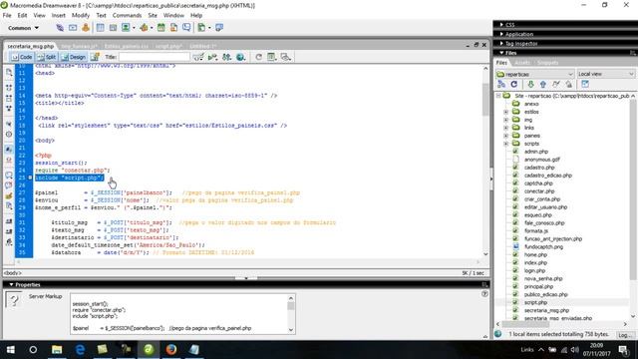638x359 pixels.
Task: Click the Server-Side Include icon
Action: [x=173, y=28]
